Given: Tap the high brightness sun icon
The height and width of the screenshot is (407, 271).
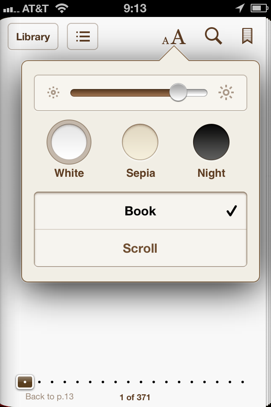Looking at the screenshot, I should (226, 92).
